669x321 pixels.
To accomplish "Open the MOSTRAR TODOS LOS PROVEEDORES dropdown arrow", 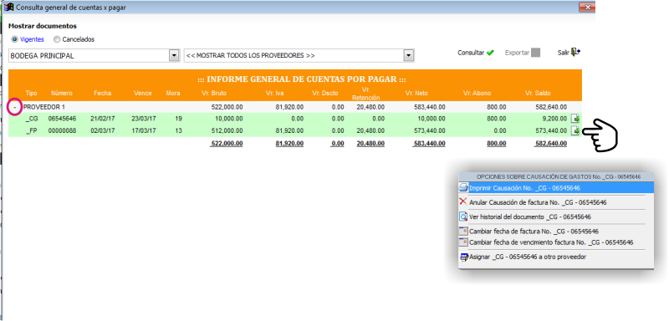I will pos(409,55).
